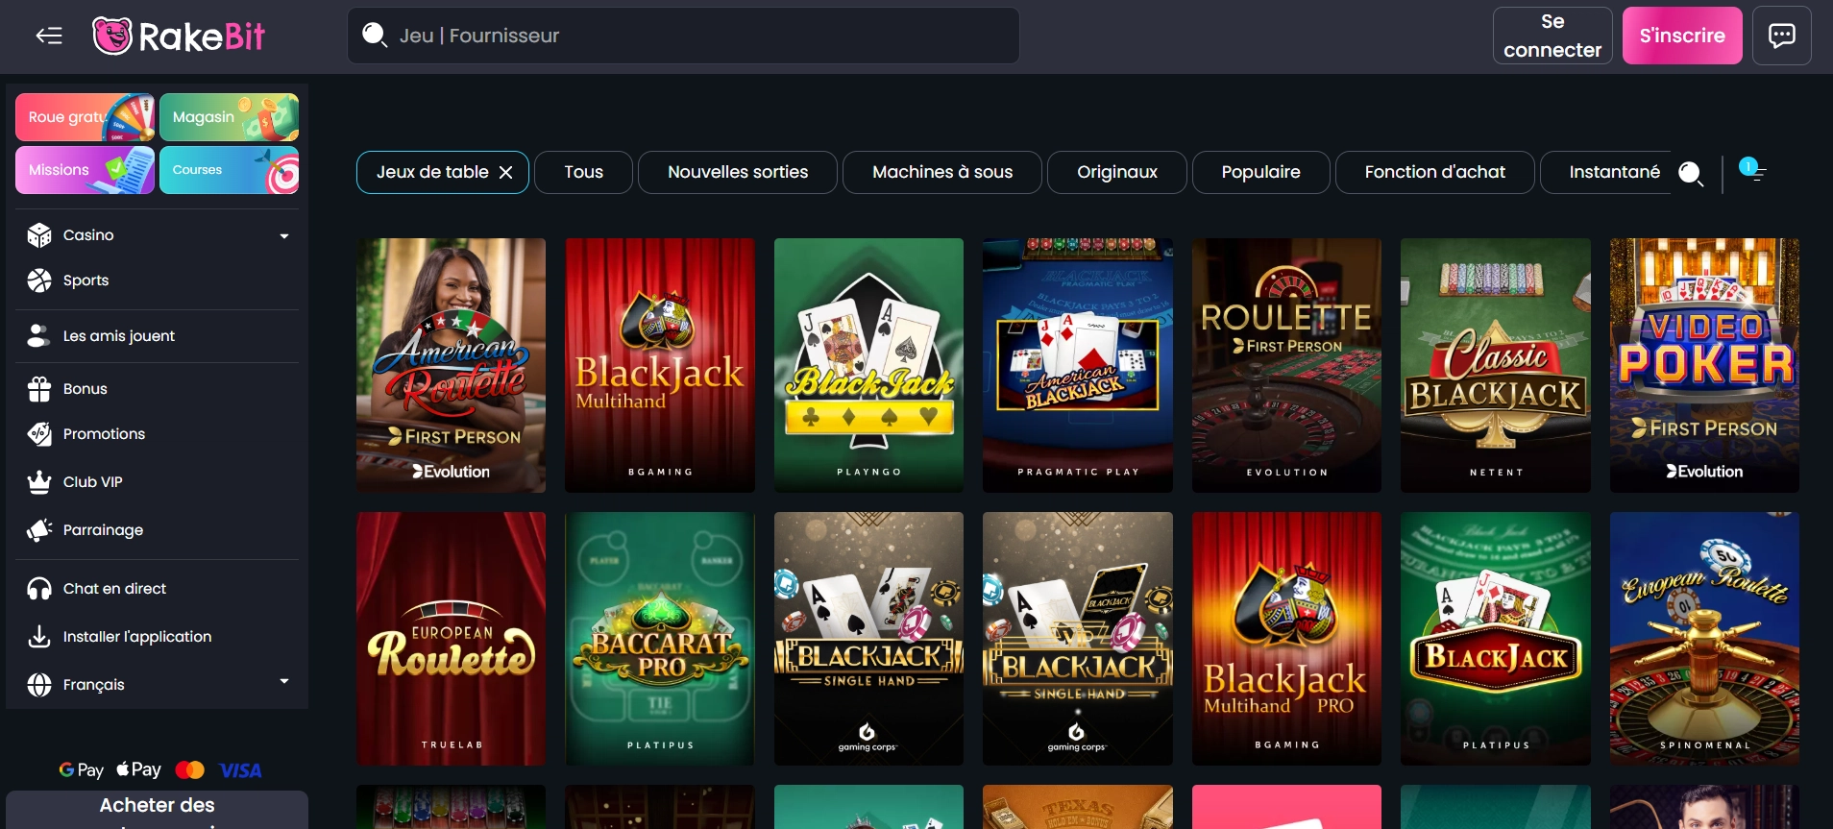1833x829 pixels.
Task: Open the Roue gratuite wheel banner
Action: tap(85, 117)
